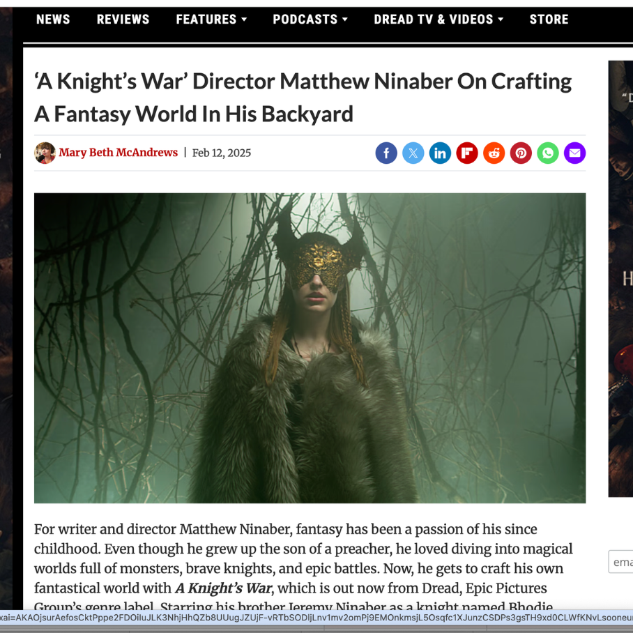The height and width of the screenshot is (633, 633).
Task: Click the article headline title
Action: [303, 98]
